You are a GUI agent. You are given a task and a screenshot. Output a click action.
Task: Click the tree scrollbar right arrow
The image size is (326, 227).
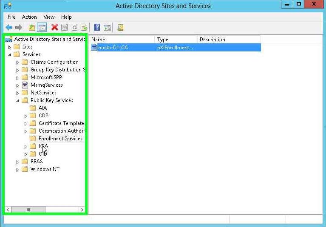coord(82,210)
